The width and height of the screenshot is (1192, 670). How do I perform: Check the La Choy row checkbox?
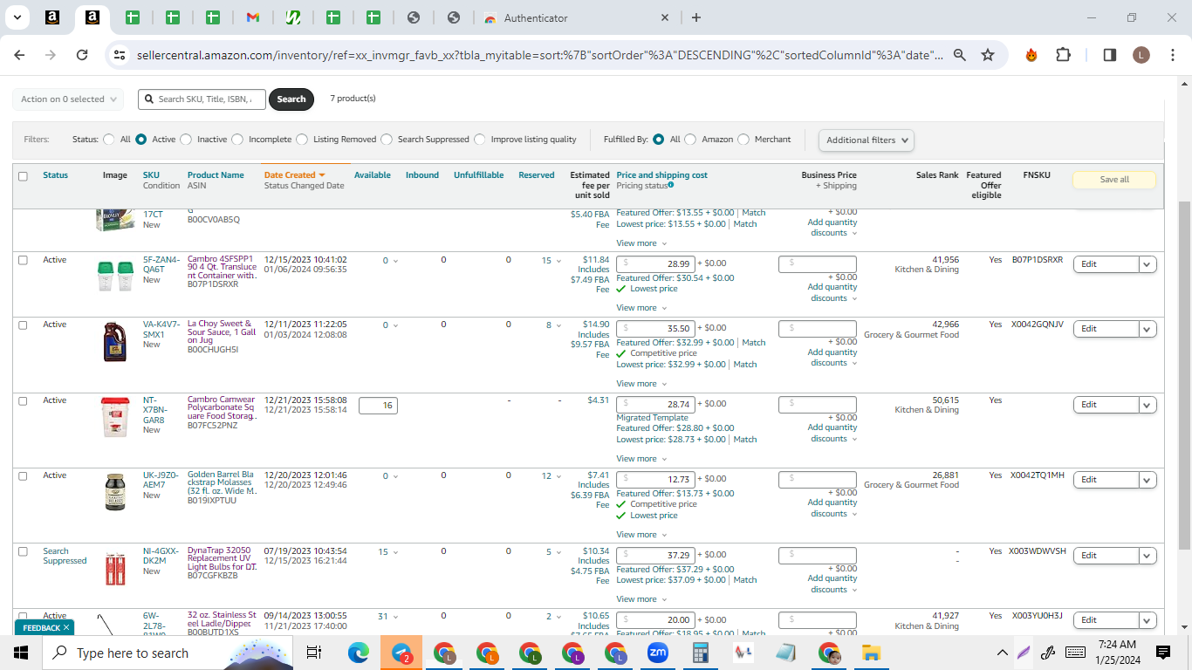click(24, 325)
